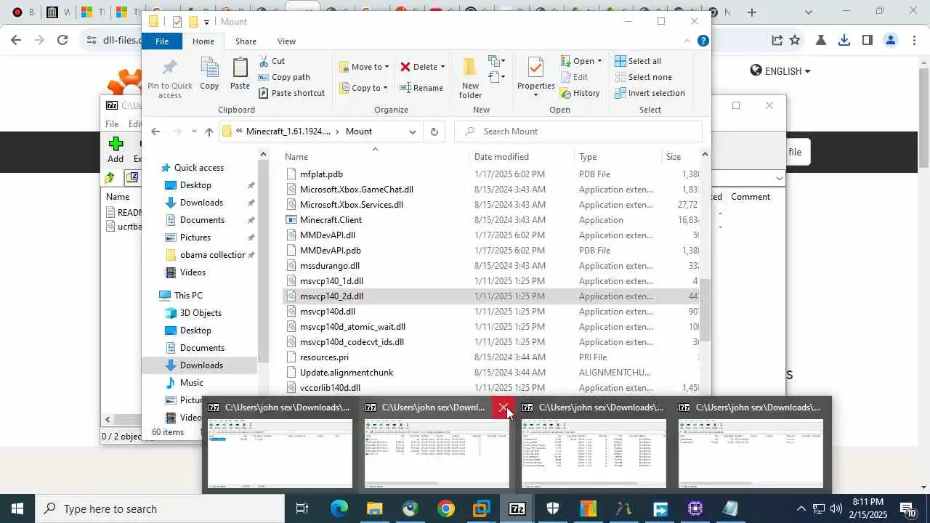Image resolution: width=930 pixels, height=523 pixels.
Task: Click the volume speaker tray icon
Action: click(x=836, y=508)
